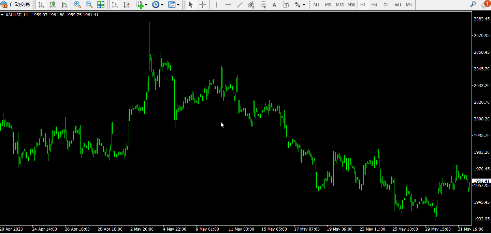The width and height of the screenshot is (491, 234).
Task: Switch chart to bar chart mode
Action: click(41, 5)
